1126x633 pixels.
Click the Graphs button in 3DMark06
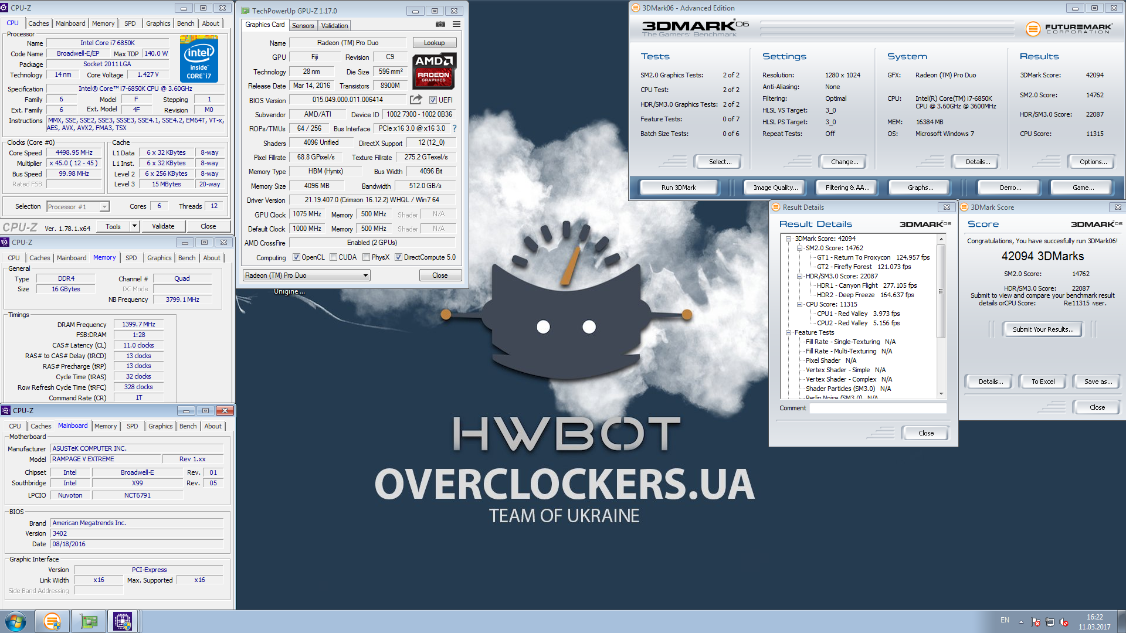tap(920, 188)
